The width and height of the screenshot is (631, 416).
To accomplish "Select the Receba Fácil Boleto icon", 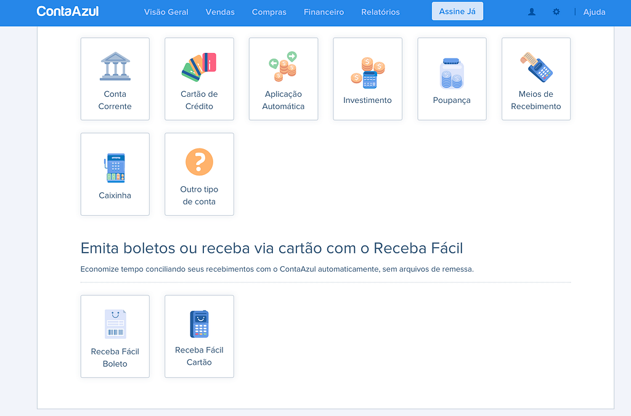I will point(115,324).
